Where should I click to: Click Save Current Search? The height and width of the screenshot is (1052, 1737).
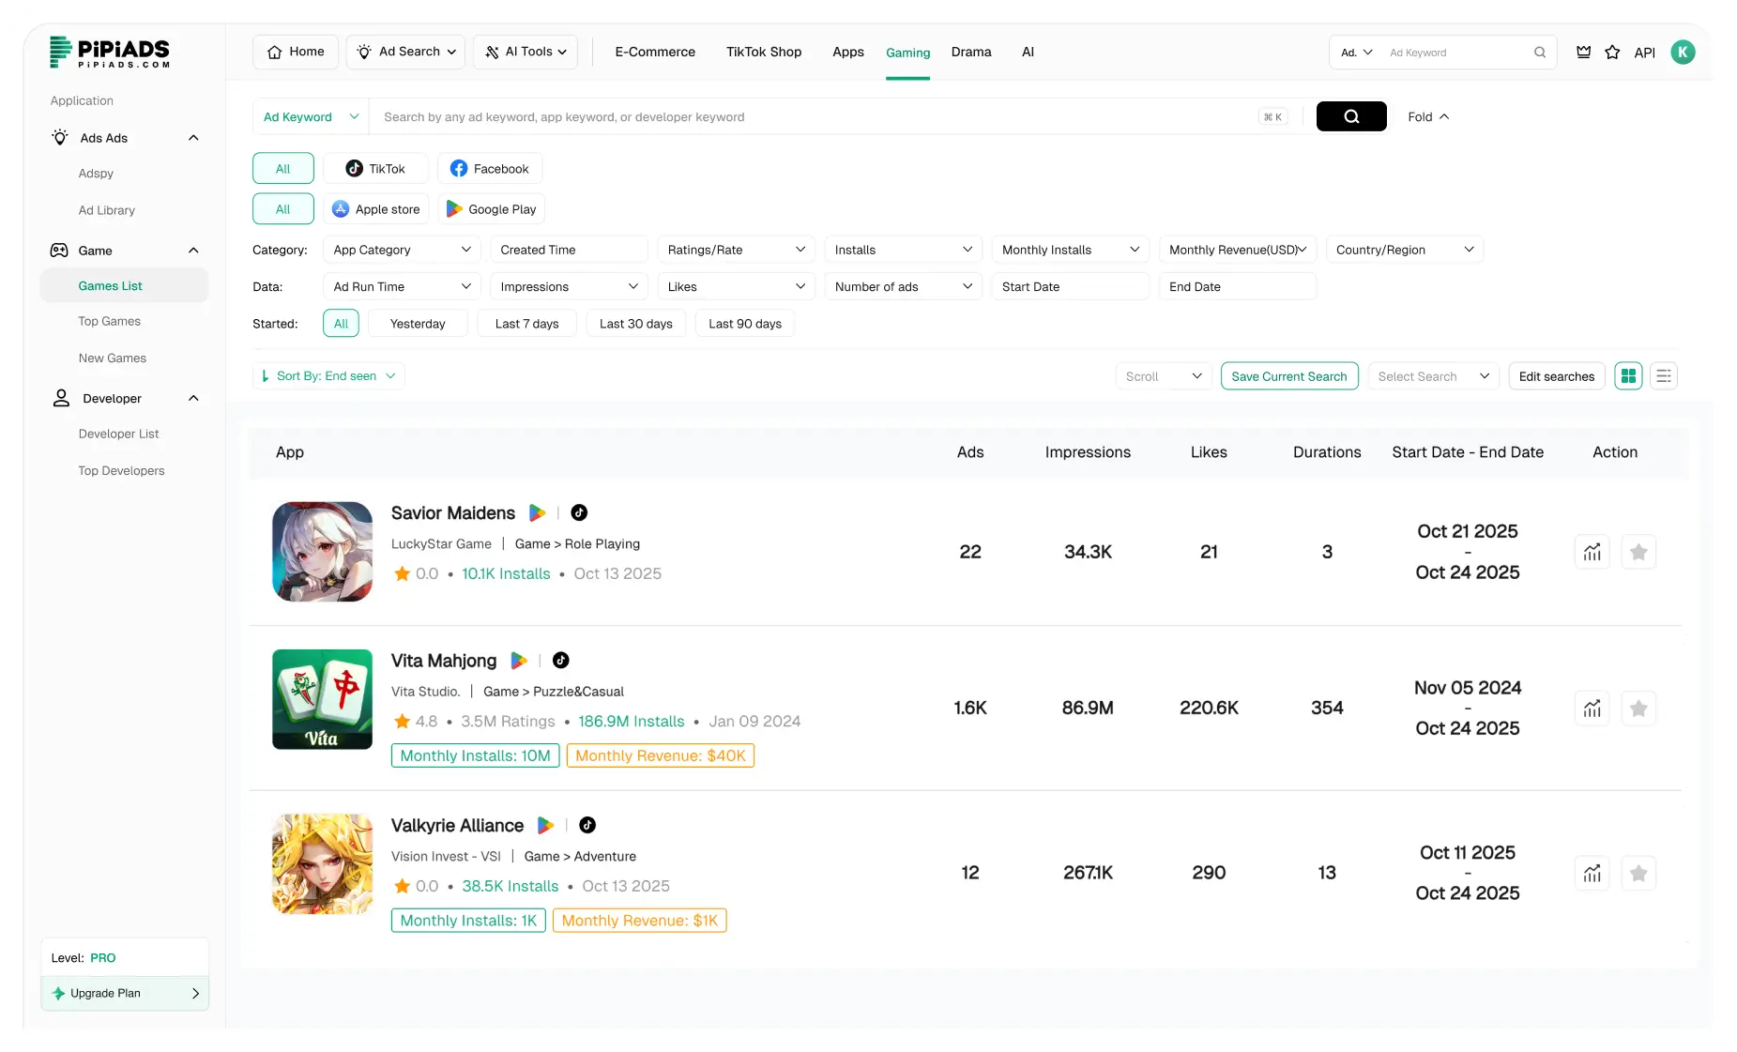point(1289,375)
